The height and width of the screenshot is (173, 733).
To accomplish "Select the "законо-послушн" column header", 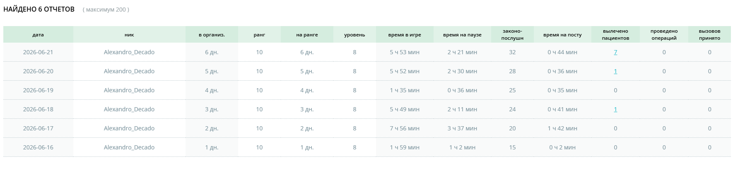I will click(x=512, y=34).
